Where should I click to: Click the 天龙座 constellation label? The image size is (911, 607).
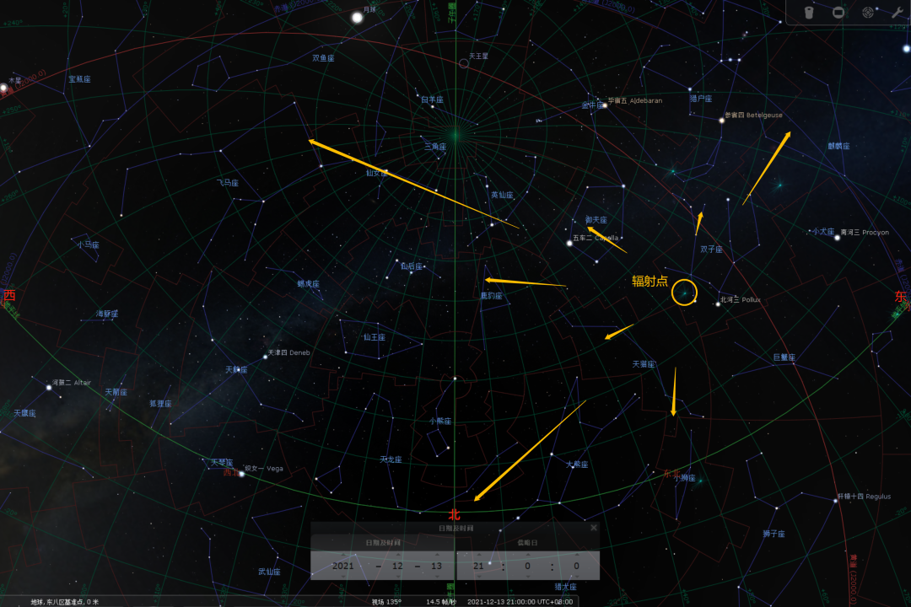pyautogui.click(x=391, y=459)
